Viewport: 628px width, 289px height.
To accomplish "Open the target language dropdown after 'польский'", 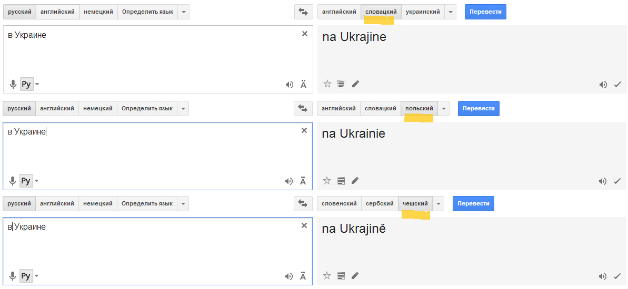I will 444,109.
